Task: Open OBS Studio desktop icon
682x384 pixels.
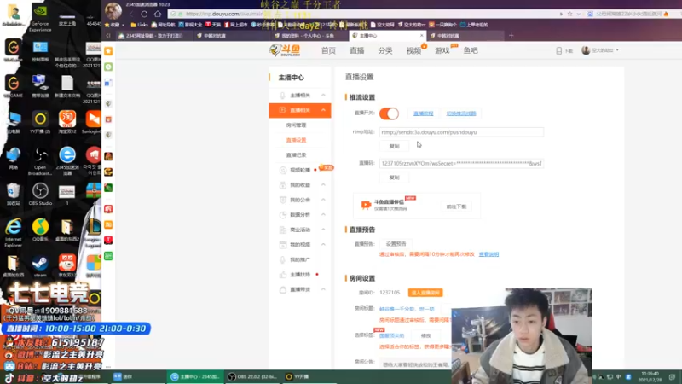Action: pos(40,194)
